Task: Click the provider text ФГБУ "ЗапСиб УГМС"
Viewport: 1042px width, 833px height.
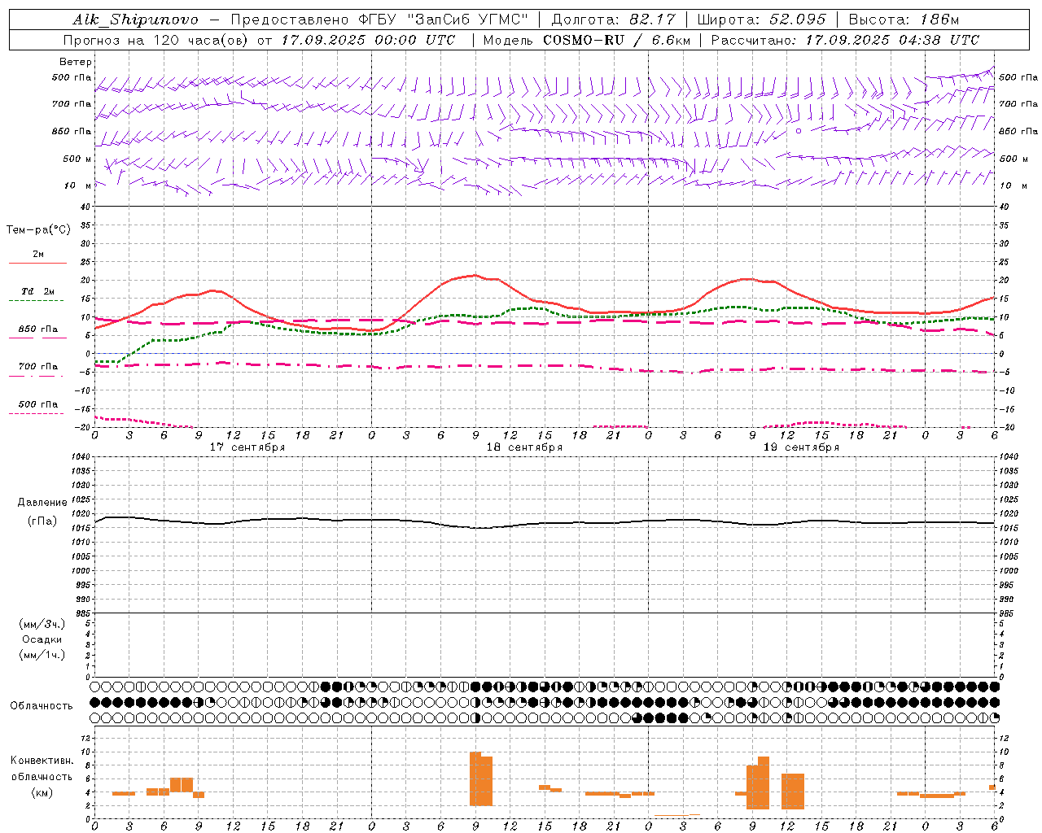Action: point(444,20)
